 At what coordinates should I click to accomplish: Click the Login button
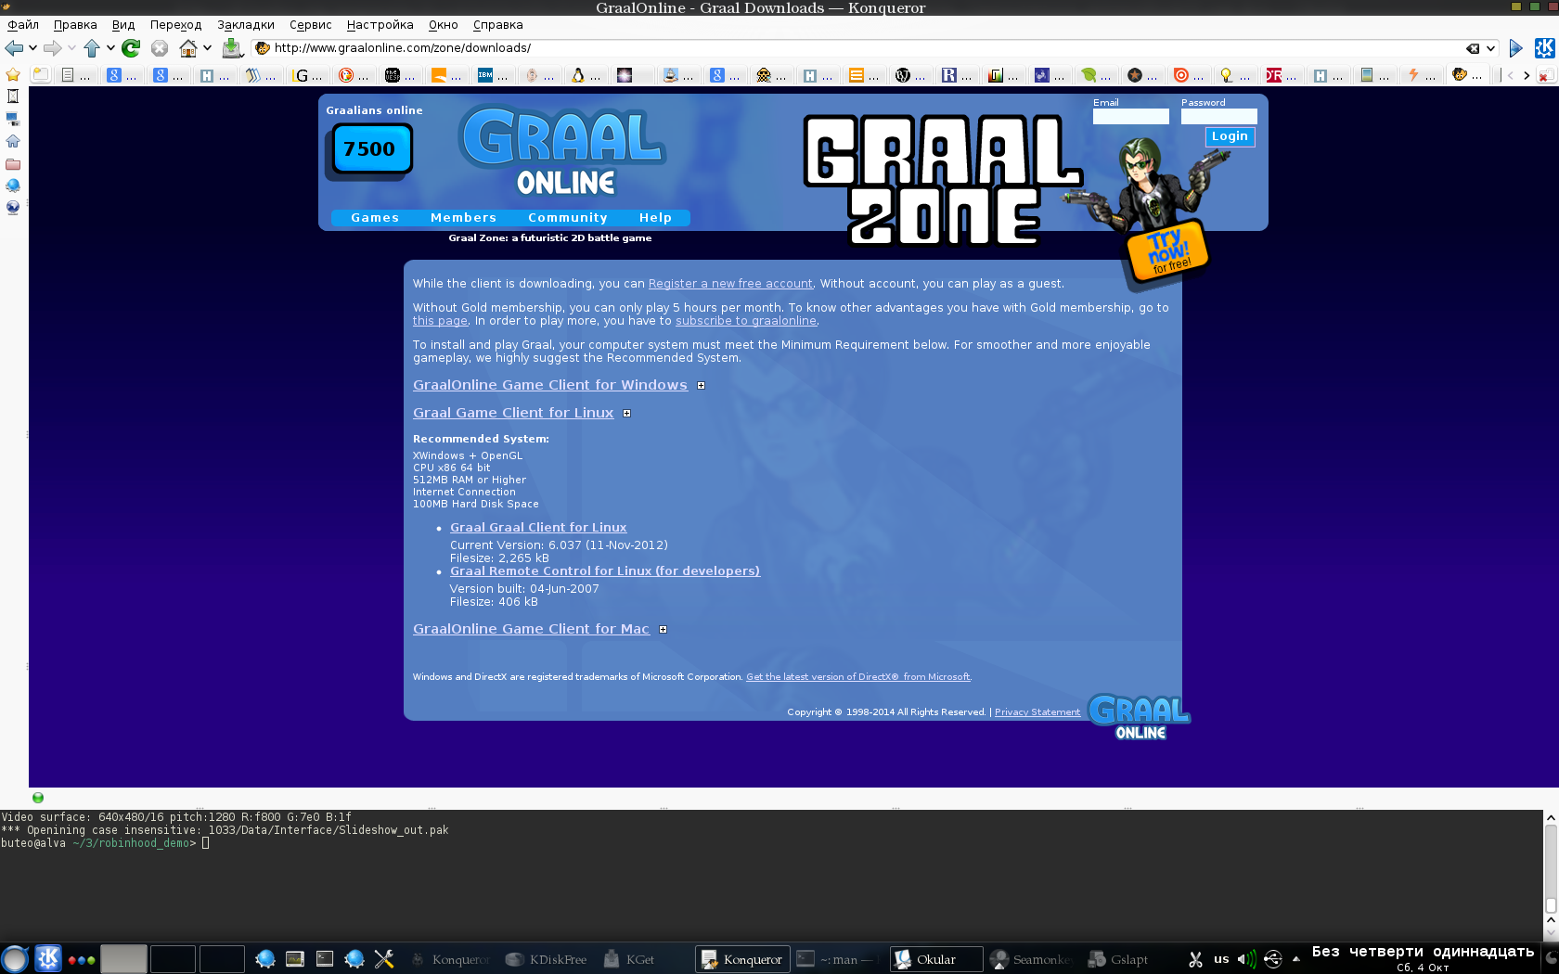click(x=1230, y=136)
